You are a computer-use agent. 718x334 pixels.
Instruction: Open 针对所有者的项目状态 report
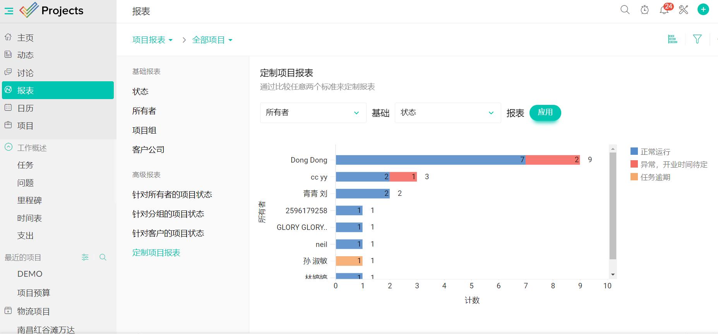(x=172, y=195)
